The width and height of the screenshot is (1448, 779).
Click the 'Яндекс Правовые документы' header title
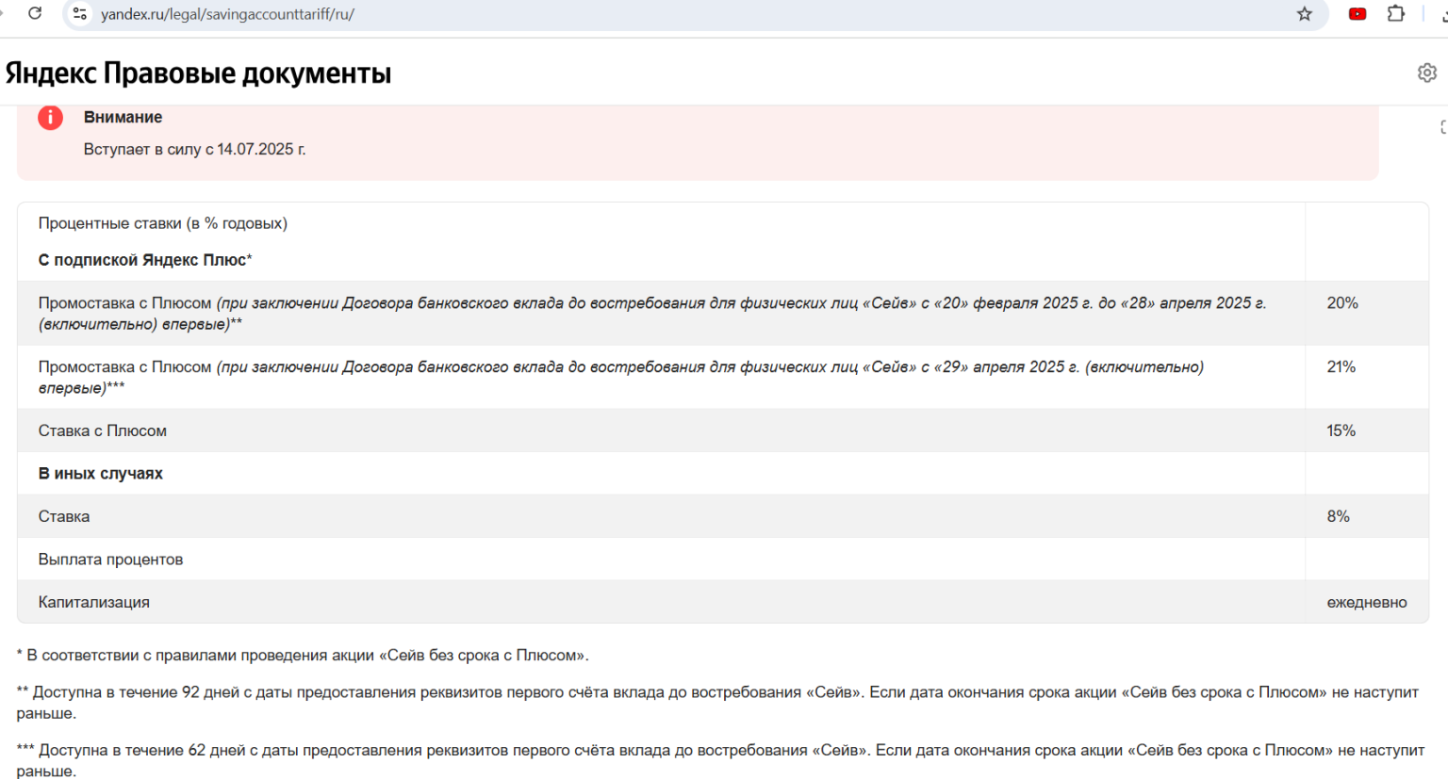198,73
